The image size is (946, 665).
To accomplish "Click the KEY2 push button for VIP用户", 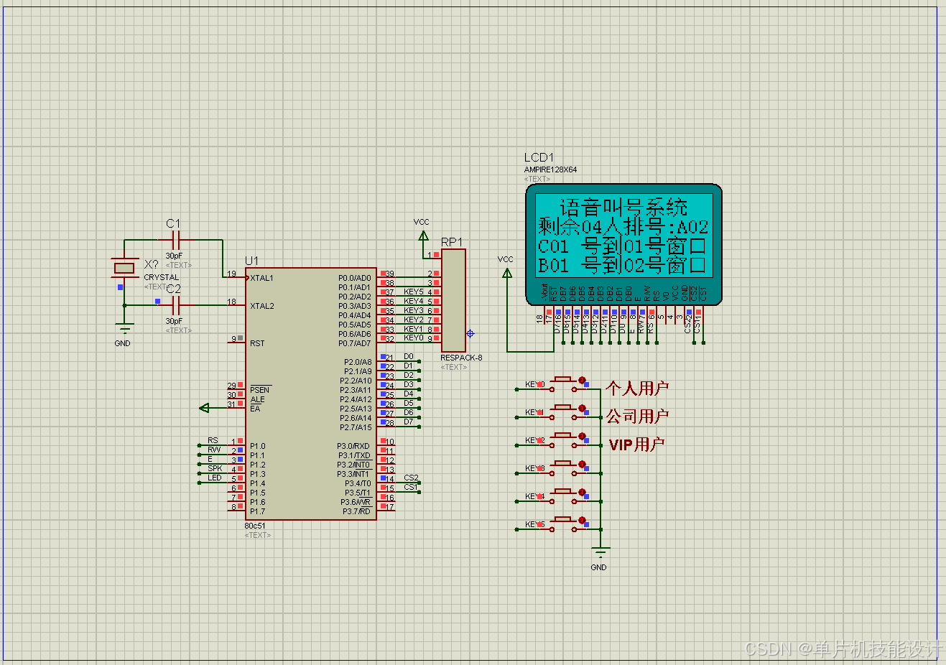I will point(564,440).
